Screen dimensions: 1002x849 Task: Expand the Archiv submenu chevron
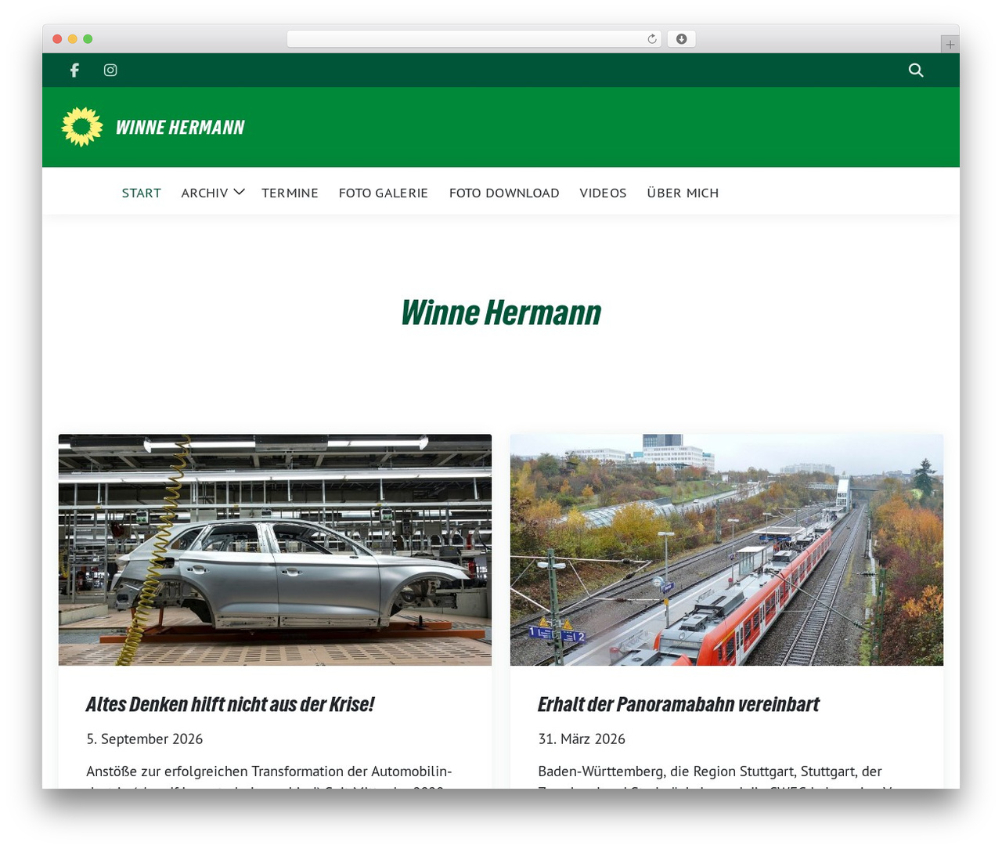coord(240,192)
